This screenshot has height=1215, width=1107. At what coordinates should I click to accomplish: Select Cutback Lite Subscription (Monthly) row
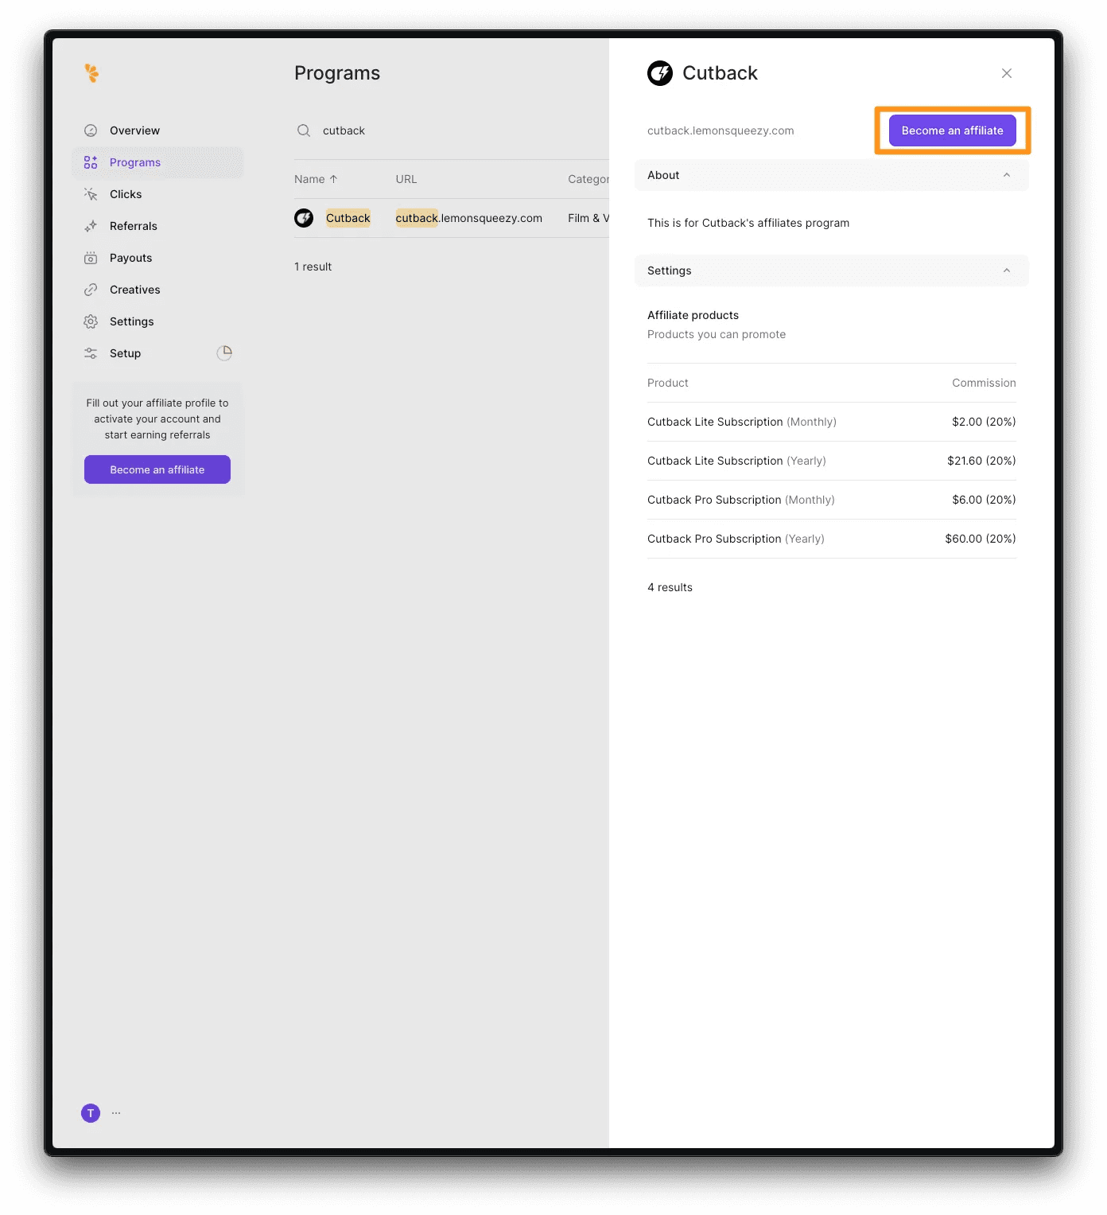832,422
